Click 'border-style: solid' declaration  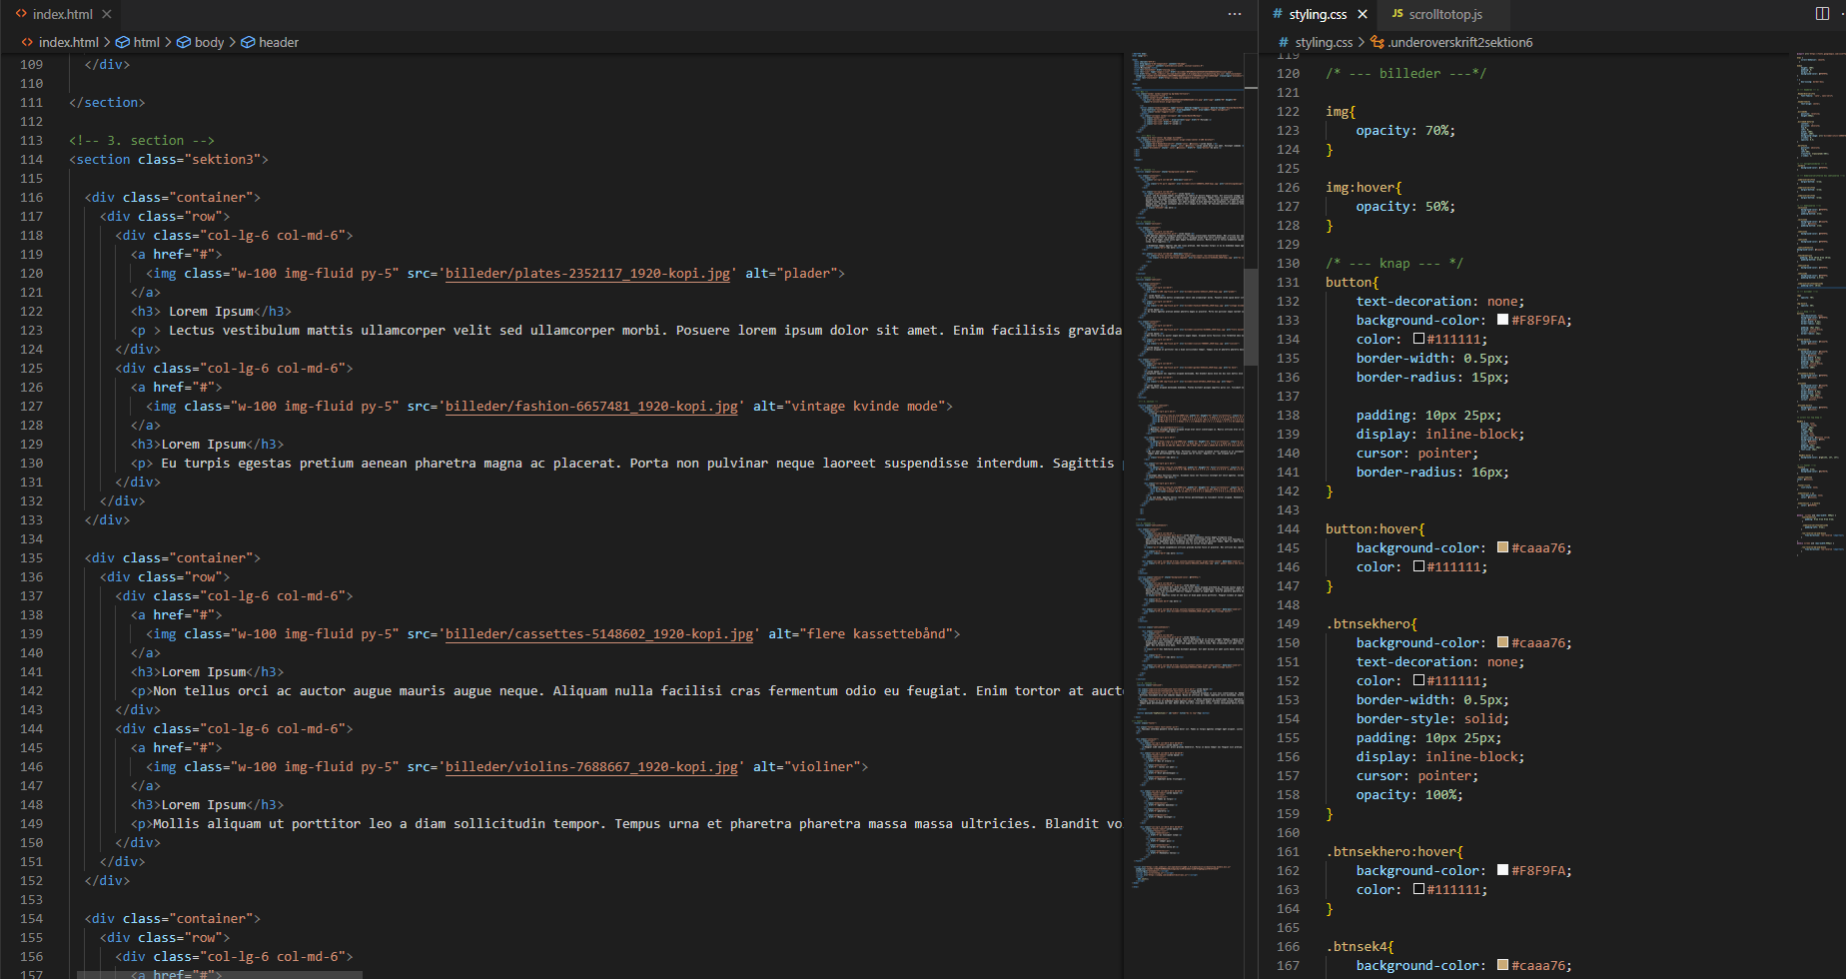point(1432,719)
